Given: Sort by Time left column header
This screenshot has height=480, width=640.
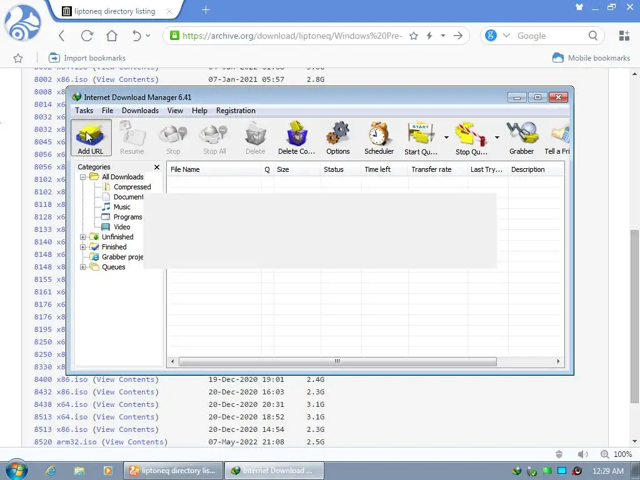Looking at the screenshot, I should 384,169.
